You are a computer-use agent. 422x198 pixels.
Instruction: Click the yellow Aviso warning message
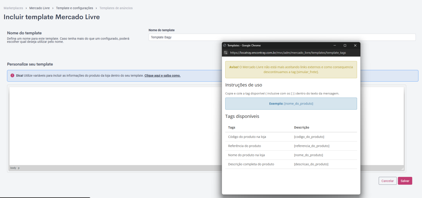[291, 69]
